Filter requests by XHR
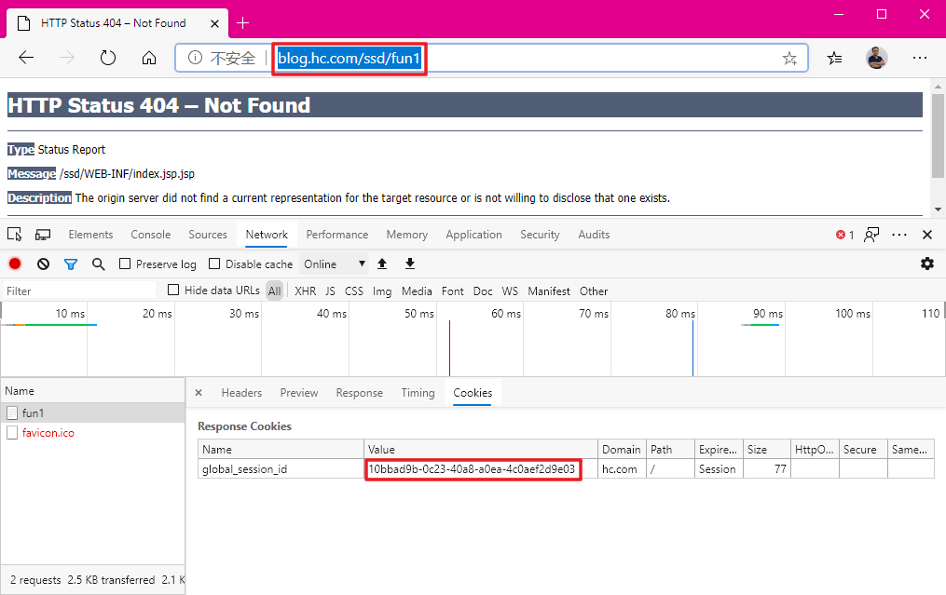 tap(306, 291)
